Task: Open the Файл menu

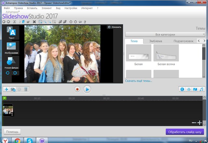Action: click(x=7, y=8)
